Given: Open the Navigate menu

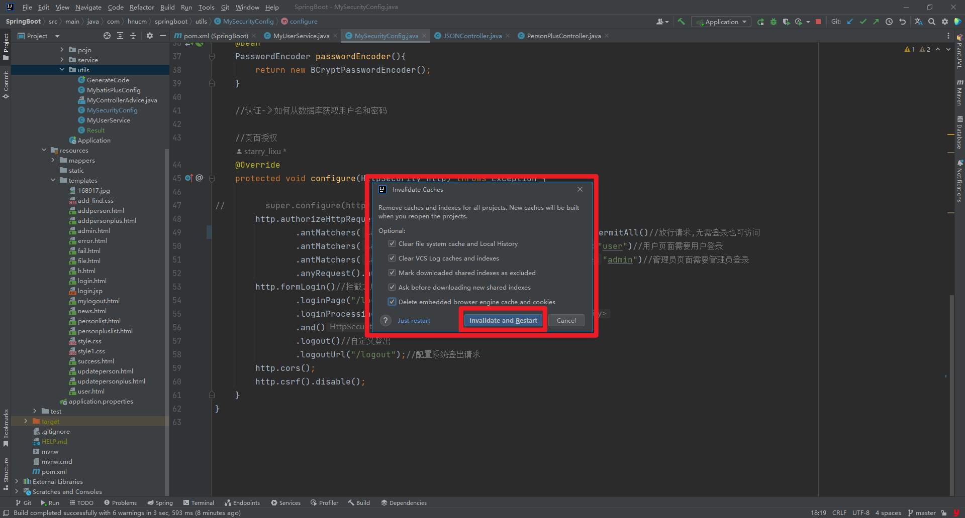Looking at the screenshot, I should pyautogui.click(x=88, y=7).
